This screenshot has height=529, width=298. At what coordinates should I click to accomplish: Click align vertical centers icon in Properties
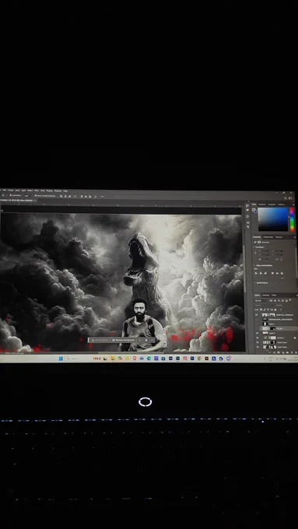278,273
